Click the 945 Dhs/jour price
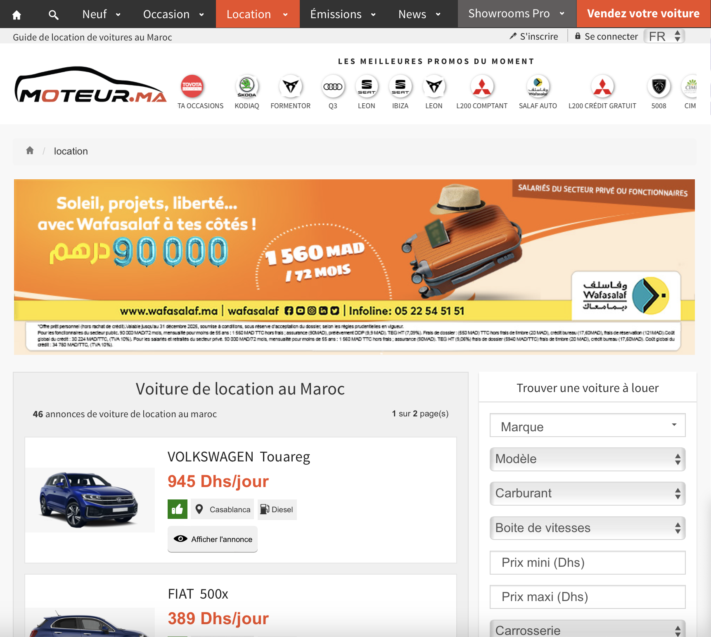This screenshot has width=711, height=637. coord(218,482)
